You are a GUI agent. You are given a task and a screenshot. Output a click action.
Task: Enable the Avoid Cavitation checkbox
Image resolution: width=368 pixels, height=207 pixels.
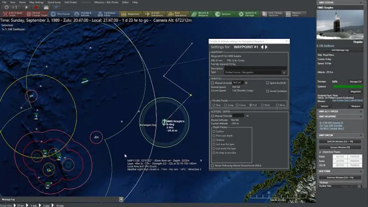(268, 91)
